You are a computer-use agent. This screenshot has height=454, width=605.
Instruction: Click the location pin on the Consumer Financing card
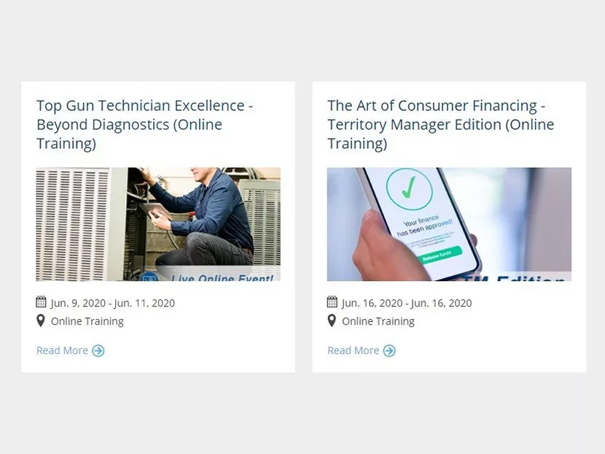(x=332, y=320)
